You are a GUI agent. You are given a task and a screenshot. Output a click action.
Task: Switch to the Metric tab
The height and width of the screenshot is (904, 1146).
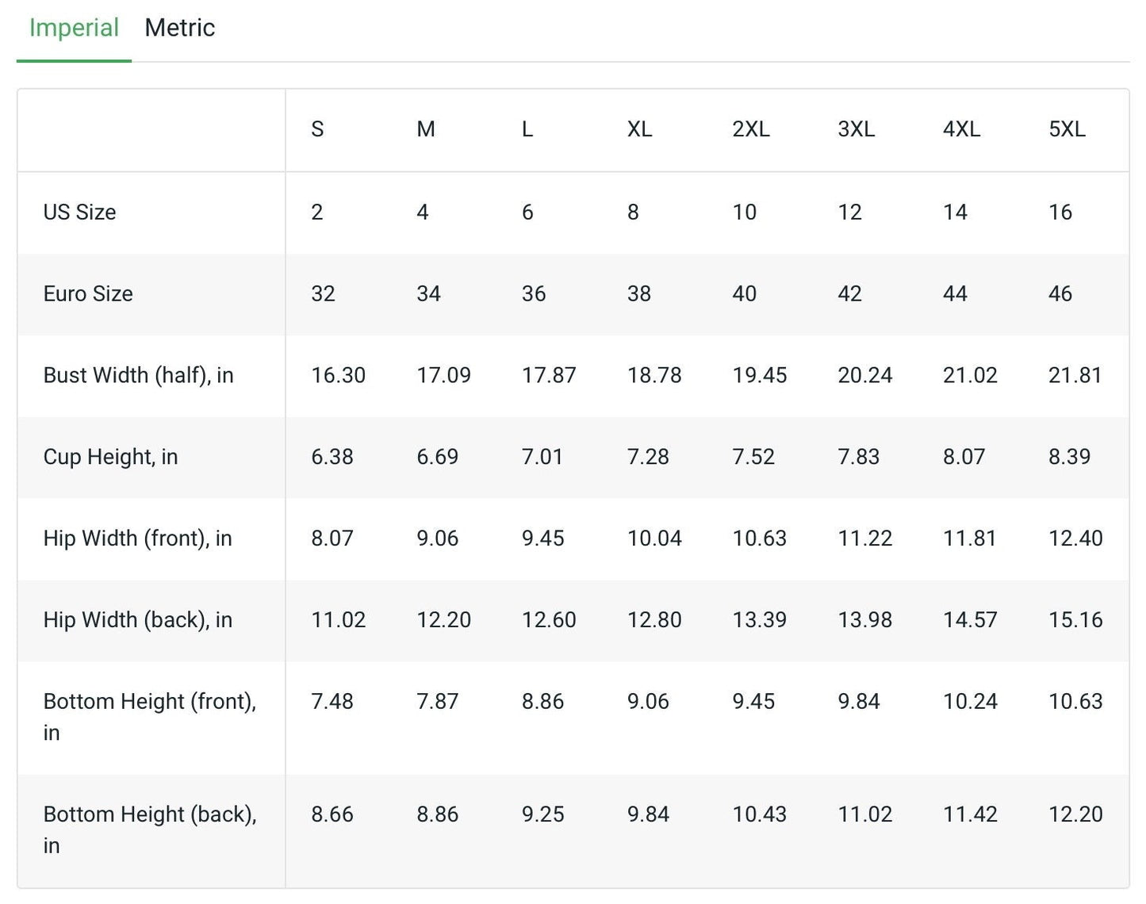[179, 29]
